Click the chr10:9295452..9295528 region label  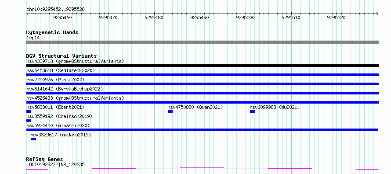tap(55, 9)
